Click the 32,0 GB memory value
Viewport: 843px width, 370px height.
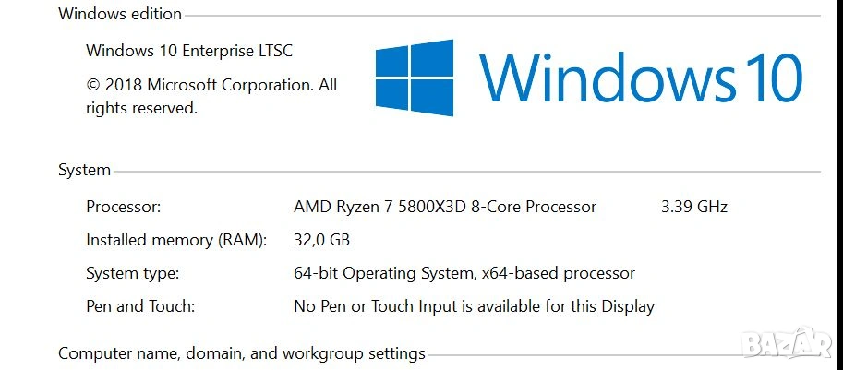point(321,240)
